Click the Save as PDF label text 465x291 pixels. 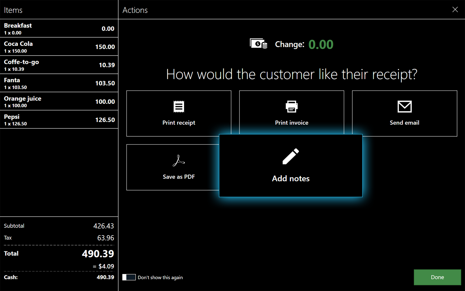tap(179, 177)
